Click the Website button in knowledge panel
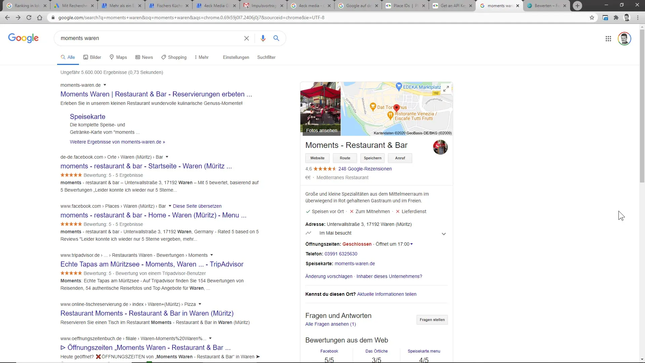645x363 pixels. coord(317,158)
